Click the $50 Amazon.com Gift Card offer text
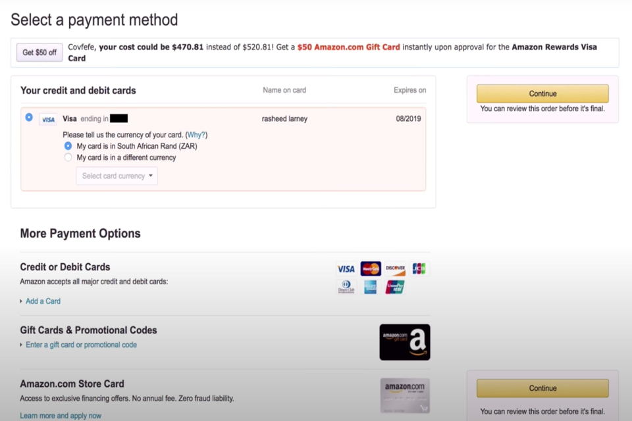The height and width of the screenshot is (421, 632). (348, 47)
